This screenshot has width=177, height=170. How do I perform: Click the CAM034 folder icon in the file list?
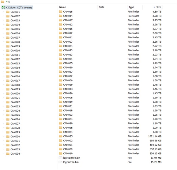point(61,46)
